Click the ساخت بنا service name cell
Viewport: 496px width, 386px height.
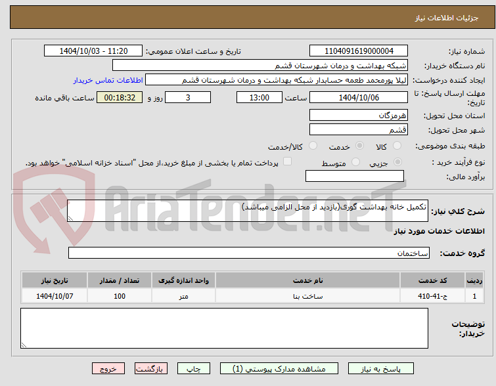(308, 296)
